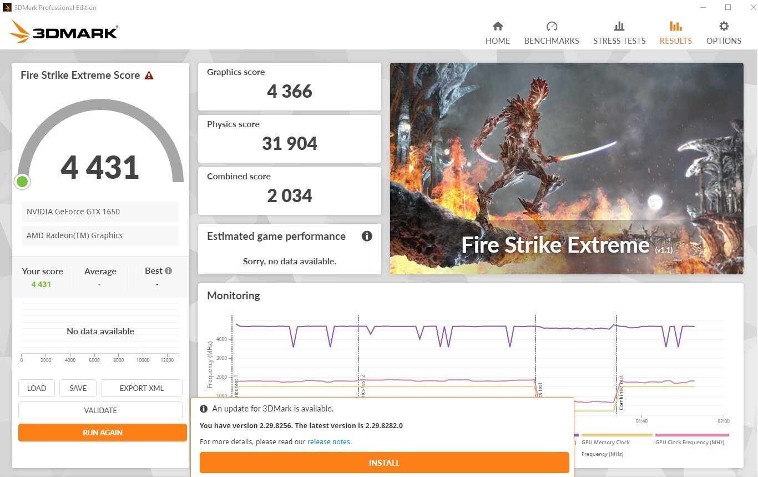
Task: Click the STRESS TESTS menu label
Action: 619,41
